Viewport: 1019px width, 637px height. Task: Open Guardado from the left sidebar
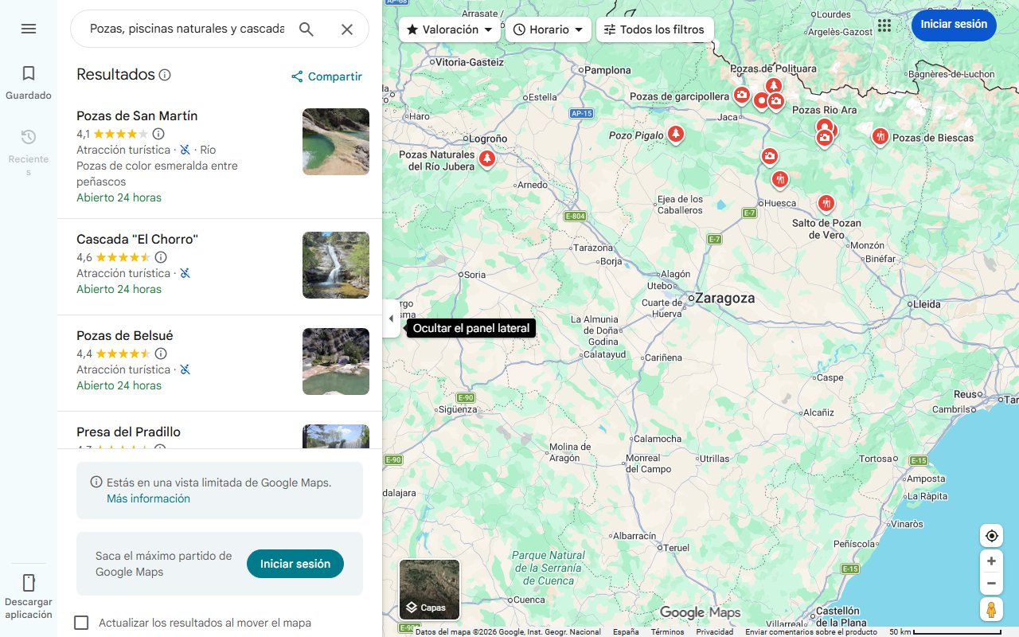29,81
